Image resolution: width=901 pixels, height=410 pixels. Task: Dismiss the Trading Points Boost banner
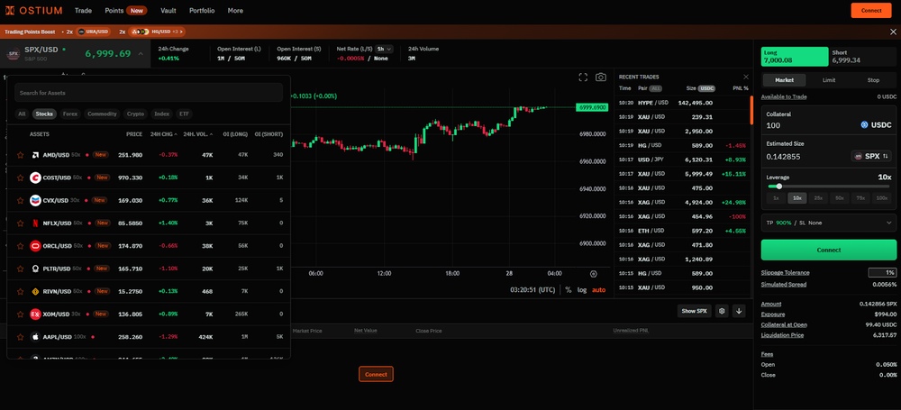pos(892,32)
